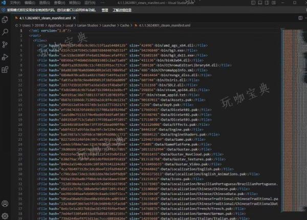Screen dimensions: 307x220
Task: Open the Run and Debug view
Action: click(5, 57)
